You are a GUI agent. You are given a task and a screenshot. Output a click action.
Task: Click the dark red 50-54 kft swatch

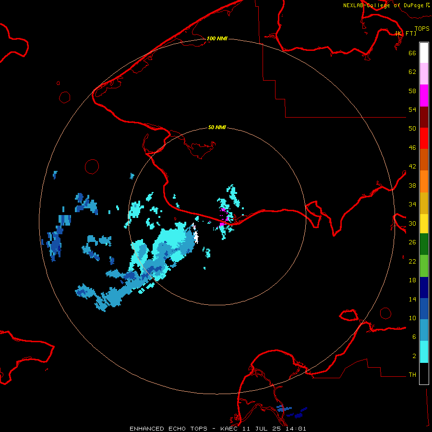424,117
